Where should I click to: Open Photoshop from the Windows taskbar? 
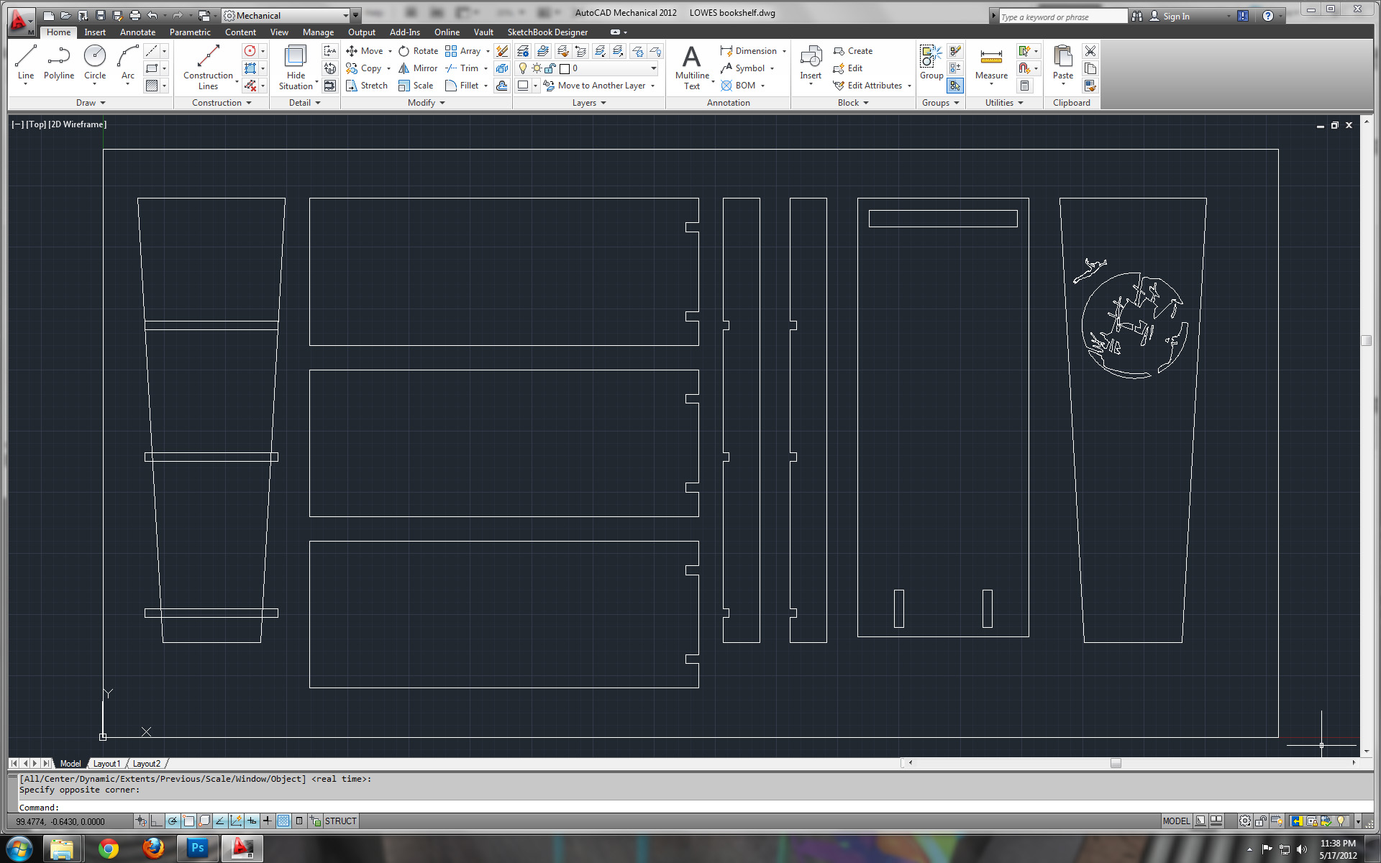pos(196,849)
